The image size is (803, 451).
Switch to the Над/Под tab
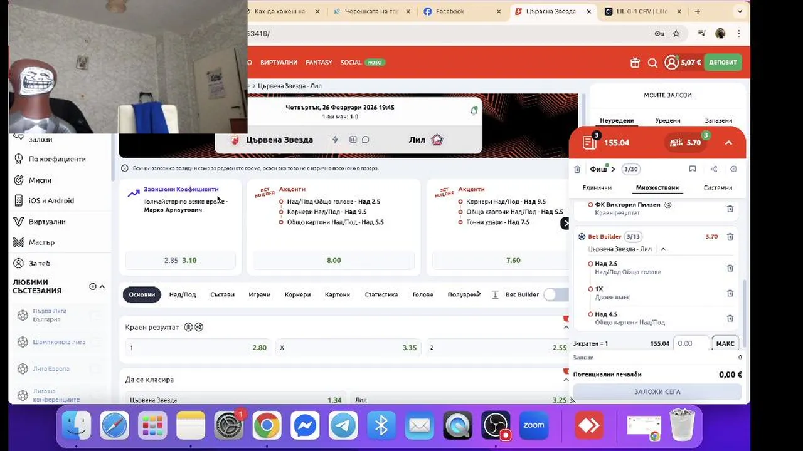coord(183,294)
